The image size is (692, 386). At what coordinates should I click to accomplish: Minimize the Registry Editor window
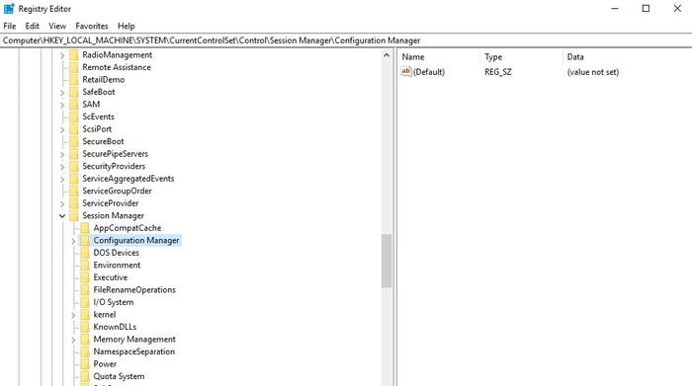point(615,8)
